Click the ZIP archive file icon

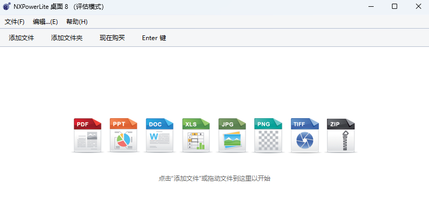(341, 135)
